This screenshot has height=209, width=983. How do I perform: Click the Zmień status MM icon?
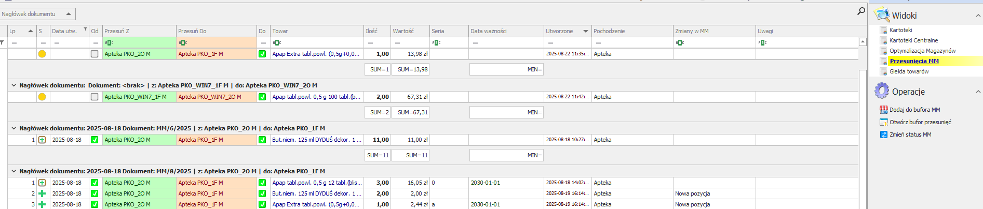tap(883, 135)
